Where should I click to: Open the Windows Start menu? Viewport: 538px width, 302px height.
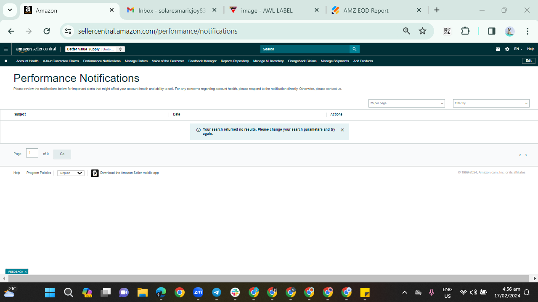pyautogui.click(x=50, y=292)
